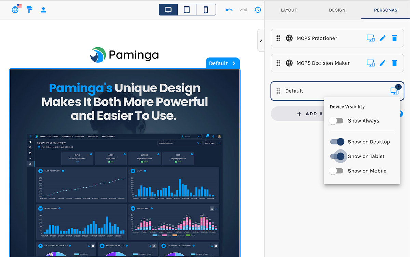The width and height of the screenshot is (410, 257).
Task: Click the Device Visibility popup heading
Action: click(347, 107)
